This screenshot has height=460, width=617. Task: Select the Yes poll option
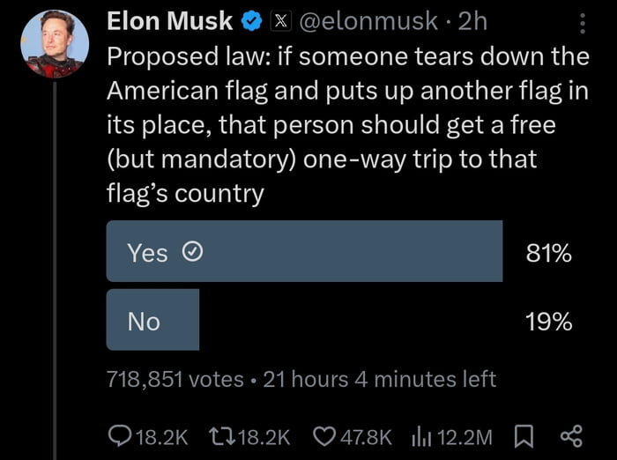[x=304, y=251]
